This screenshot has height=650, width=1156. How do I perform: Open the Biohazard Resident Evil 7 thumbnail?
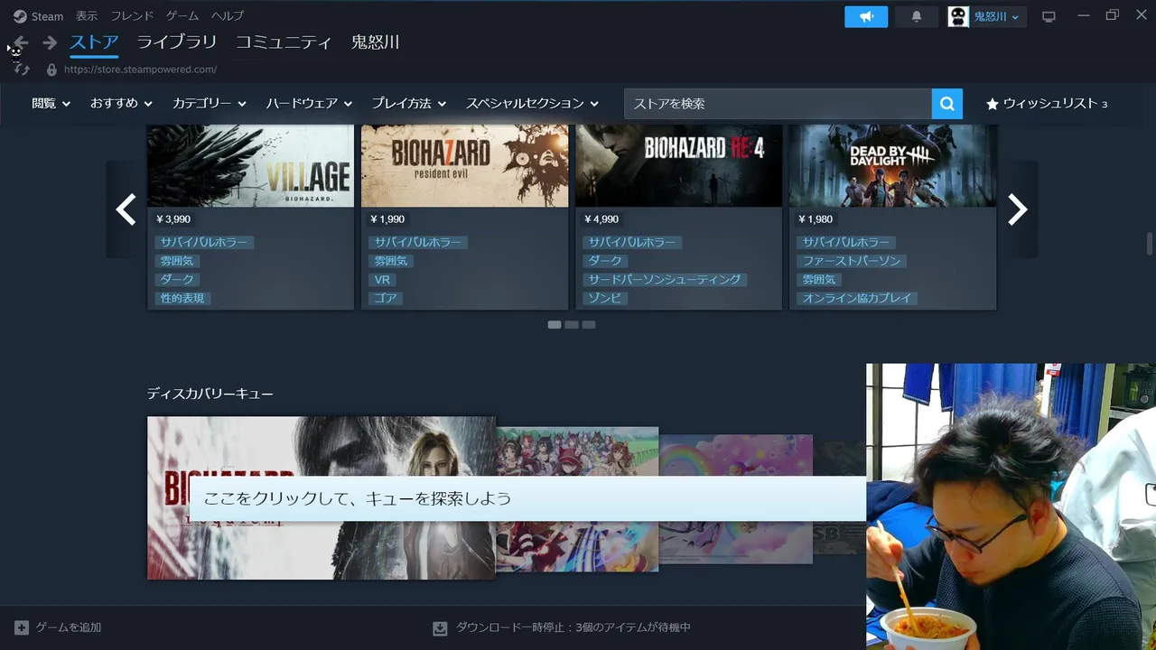[x=464, y=166]
